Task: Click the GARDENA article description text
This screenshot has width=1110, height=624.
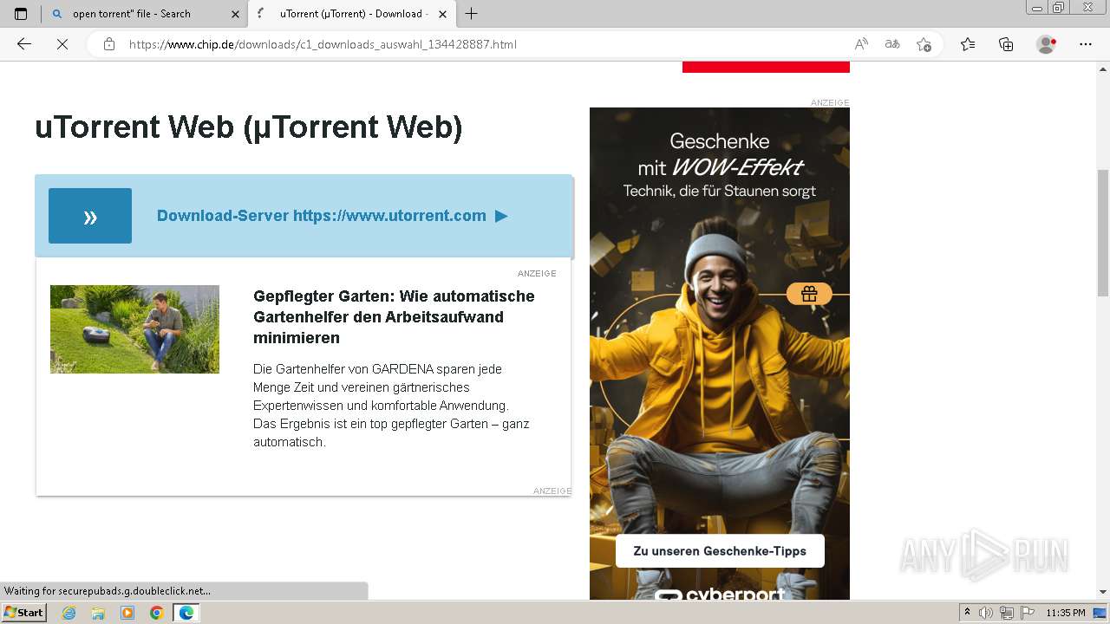Action: 391,406
